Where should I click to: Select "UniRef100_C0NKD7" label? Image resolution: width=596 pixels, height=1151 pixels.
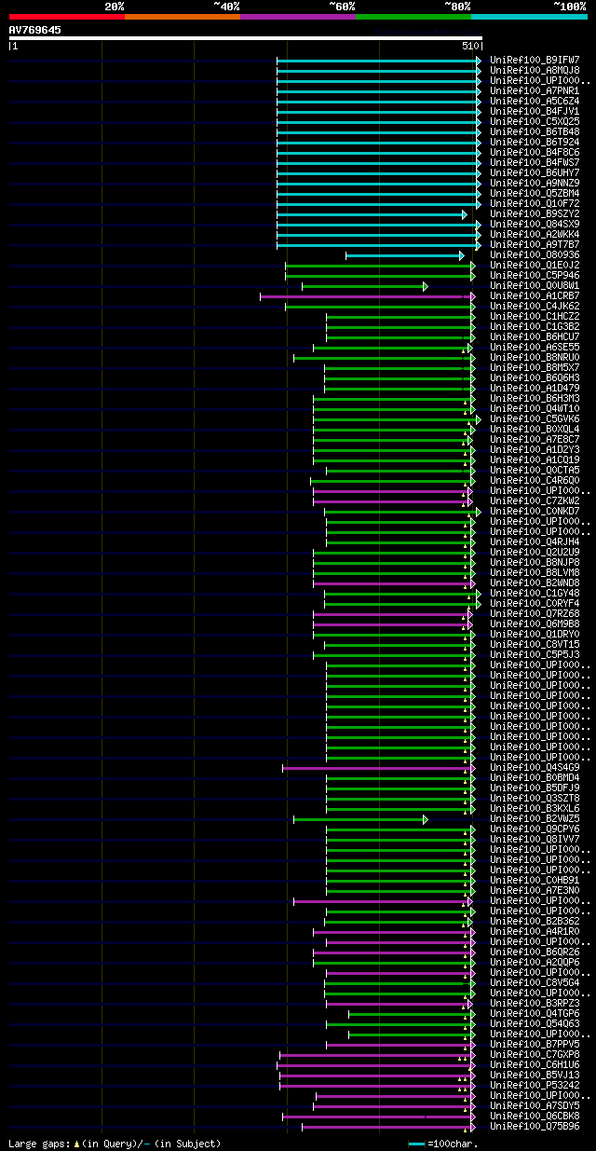pyautogui.click(x=535, y=512)
